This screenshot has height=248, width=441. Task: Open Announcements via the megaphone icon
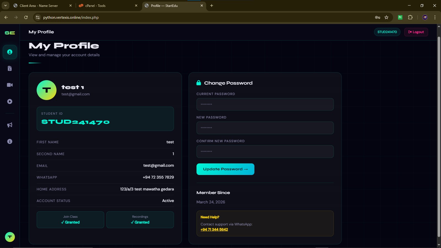coord(10,125)
